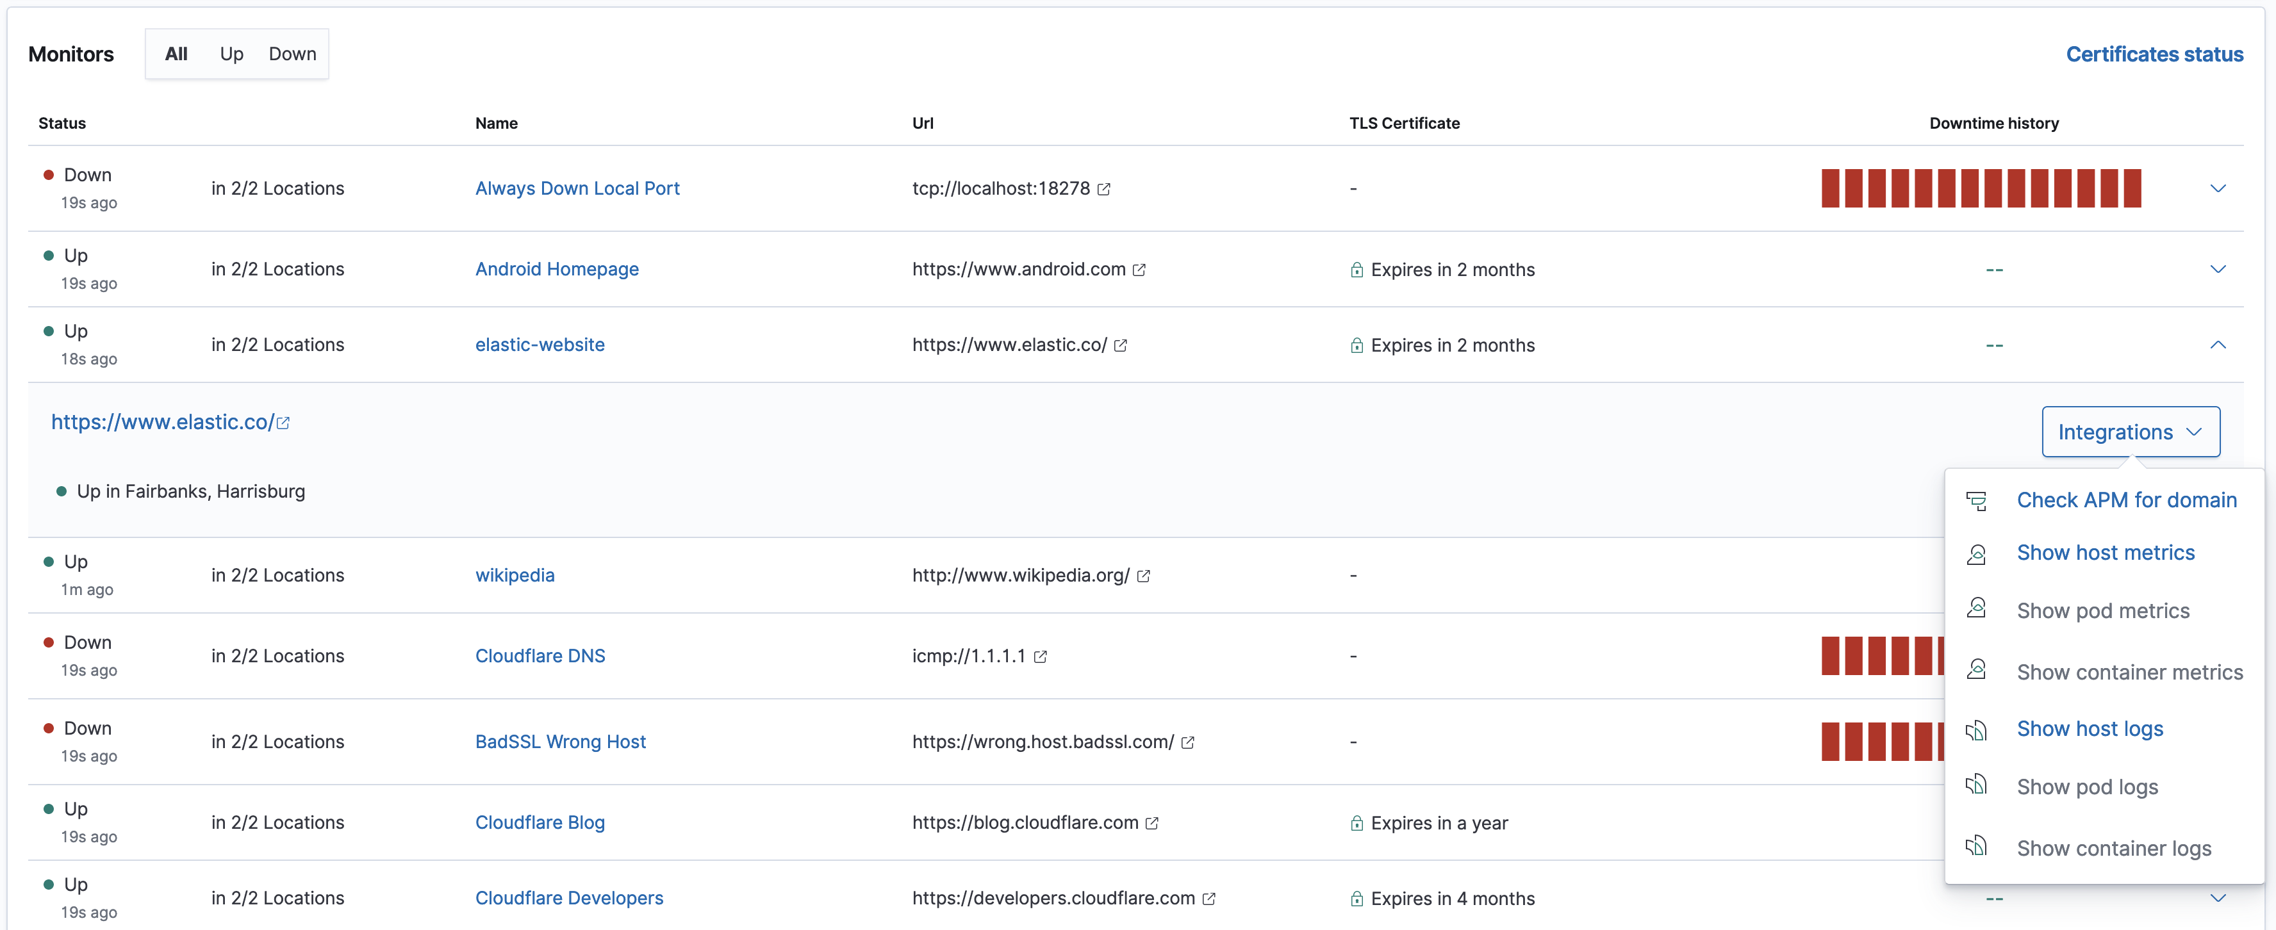Screen dimensions: 2276x930
Task: Open the Integrations dropdown
Action: 2130,432
